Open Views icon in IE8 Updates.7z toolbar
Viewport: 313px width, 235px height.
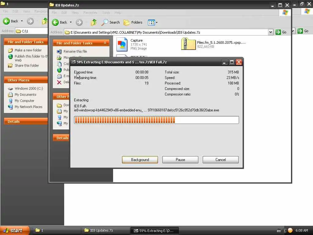151,23
